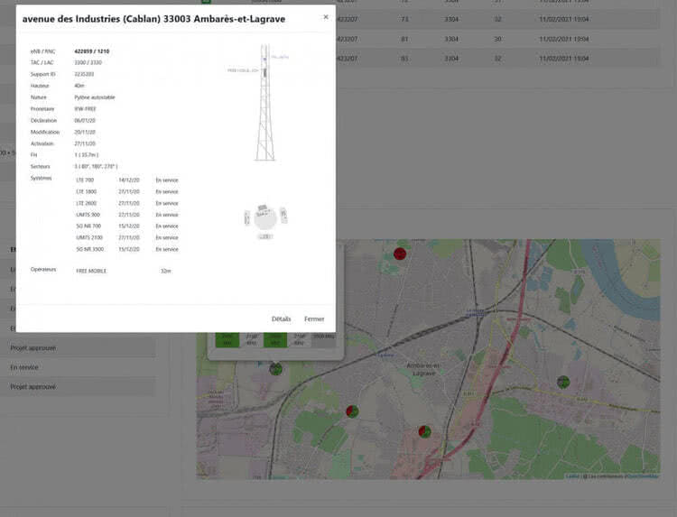Open the OpenStreetMap attribution link

pyautogui.click(x=643, y=476)
